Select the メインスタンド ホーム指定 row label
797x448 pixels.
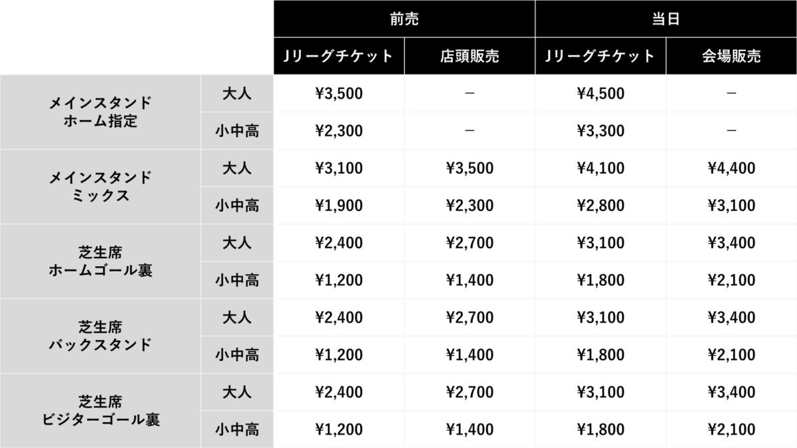(100, 112)
